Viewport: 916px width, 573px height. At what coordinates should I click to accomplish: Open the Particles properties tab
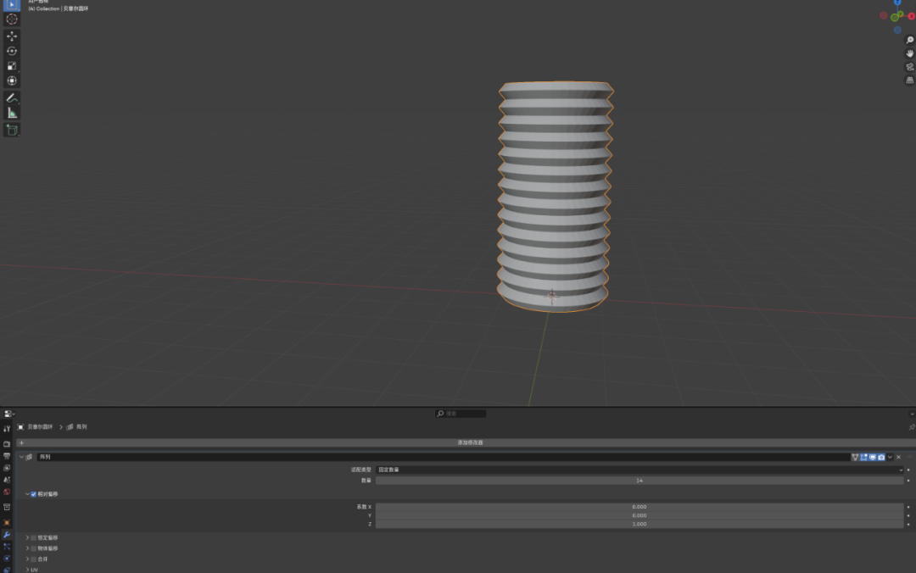point(7,547)
